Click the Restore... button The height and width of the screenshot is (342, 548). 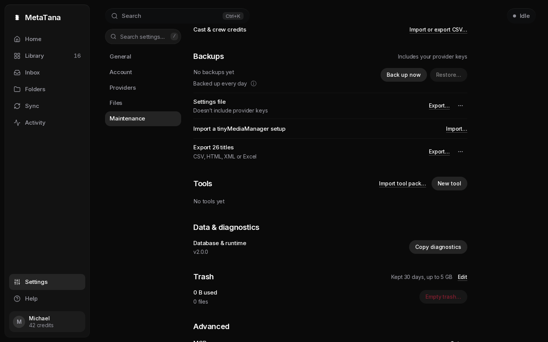click(x=449, y=75)
